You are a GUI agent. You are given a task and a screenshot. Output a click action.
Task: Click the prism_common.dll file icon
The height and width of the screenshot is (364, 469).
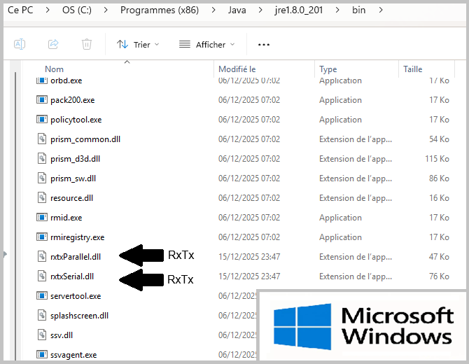(x=41, y=139)
